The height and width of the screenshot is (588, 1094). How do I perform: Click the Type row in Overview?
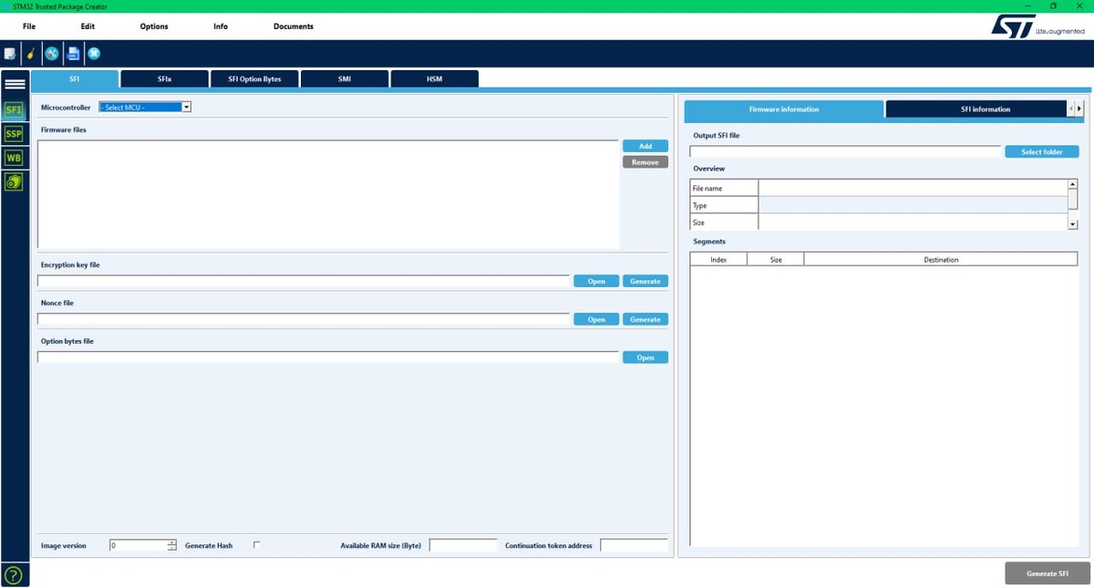(x=879, y=205)
